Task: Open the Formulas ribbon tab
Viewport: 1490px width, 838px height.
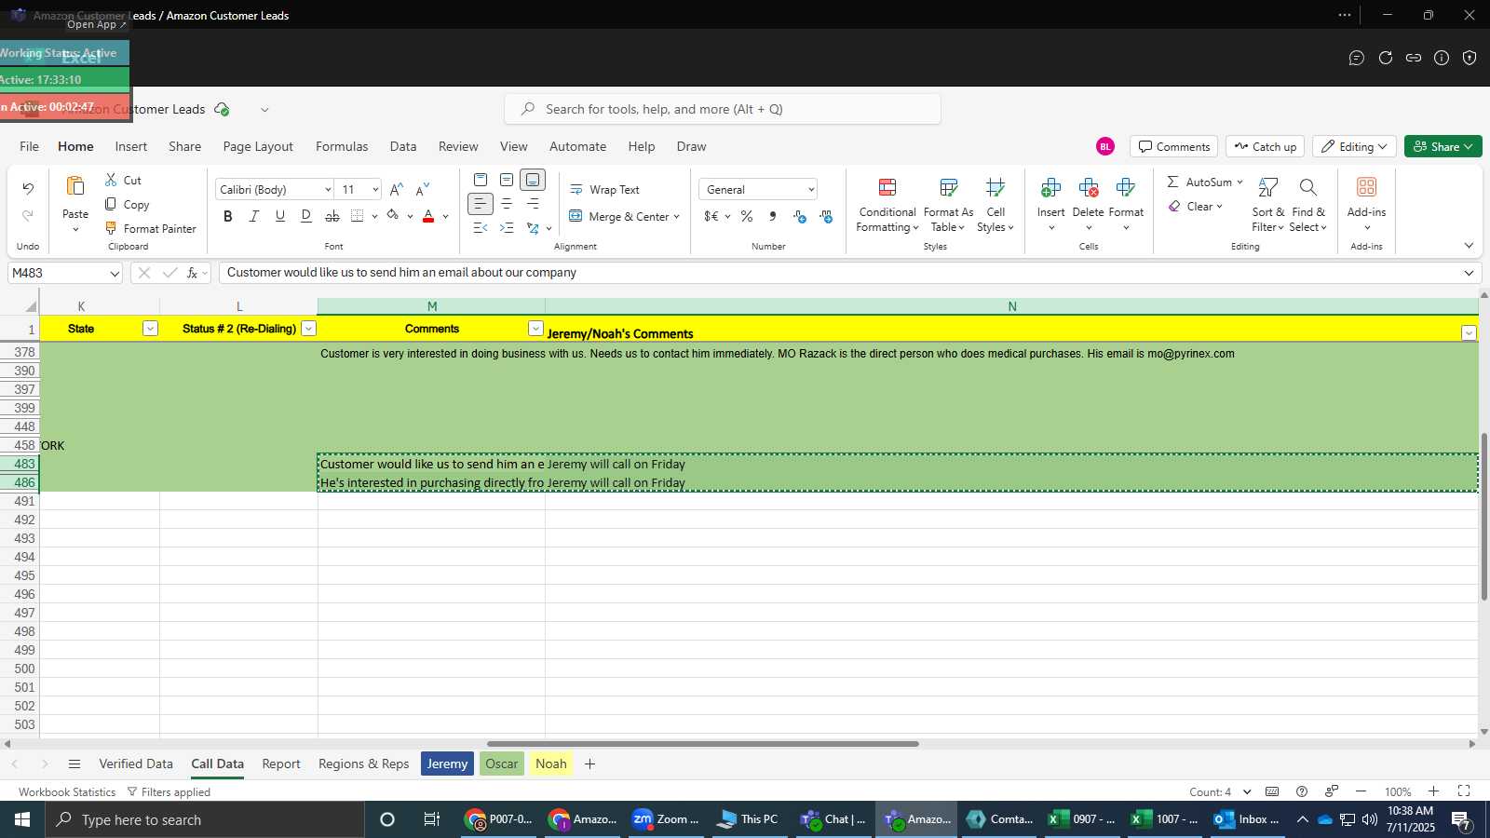Action: [342, 146]
